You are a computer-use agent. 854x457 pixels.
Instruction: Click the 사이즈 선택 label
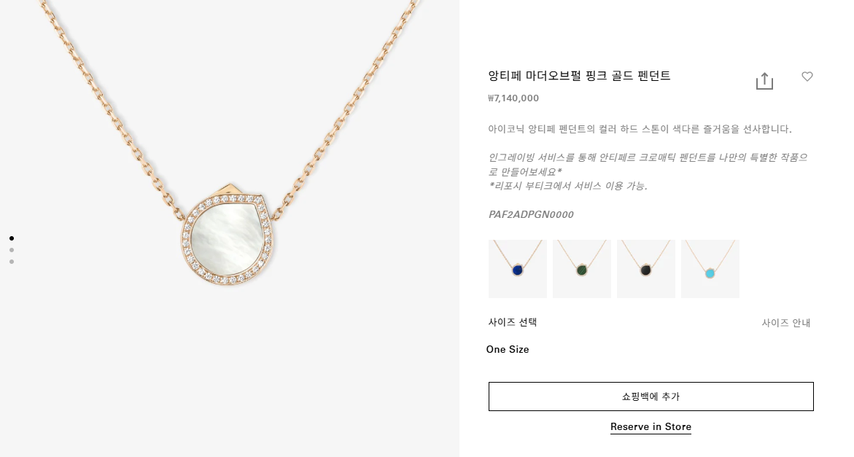(x=513, y=322)
